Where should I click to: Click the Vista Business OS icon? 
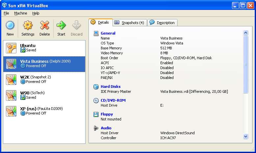[11, 64]
